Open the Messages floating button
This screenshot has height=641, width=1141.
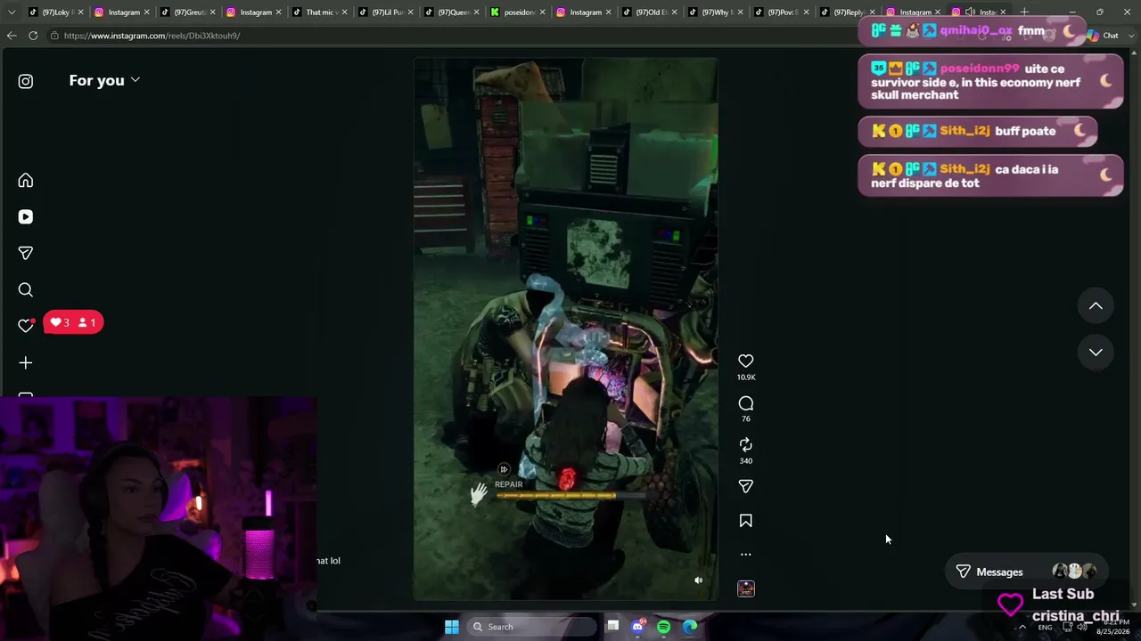tap(1025, 572)
